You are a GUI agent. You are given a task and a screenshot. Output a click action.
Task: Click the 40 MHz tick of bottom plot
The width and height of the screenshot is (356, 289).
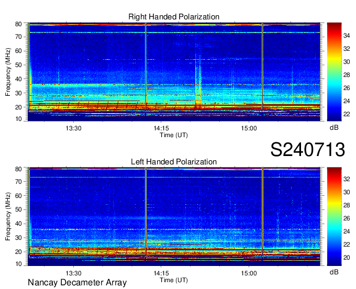point(18,224)
